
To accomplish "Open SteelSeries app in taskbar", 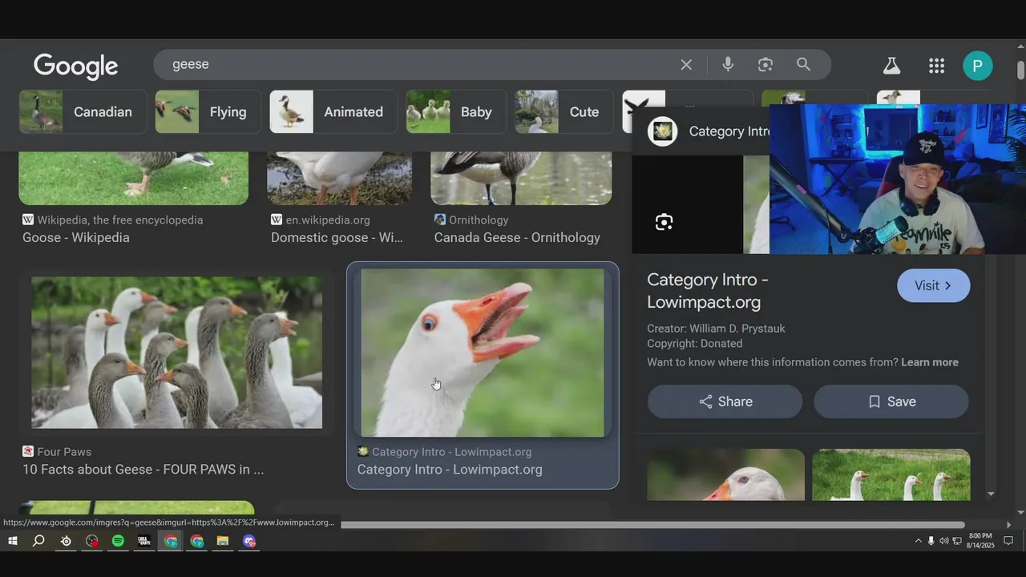I will coord(66,541).
